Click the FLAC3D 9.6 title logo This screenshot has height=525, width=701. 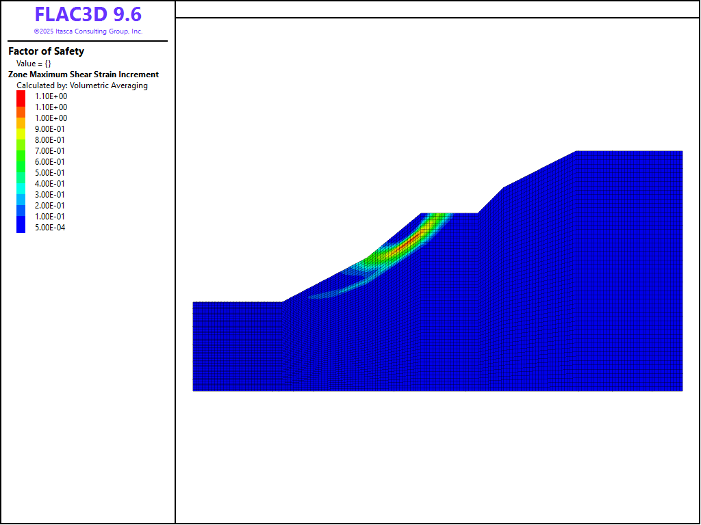(88, 15)
